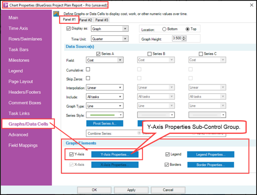Open the Time Unit Quarter dropdown

click(x=110, y=39)
